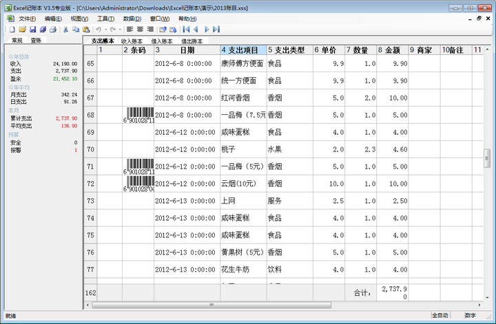Switch to the 收入账本 tab
Screen dimensions: 496x324
coord(132,41)
